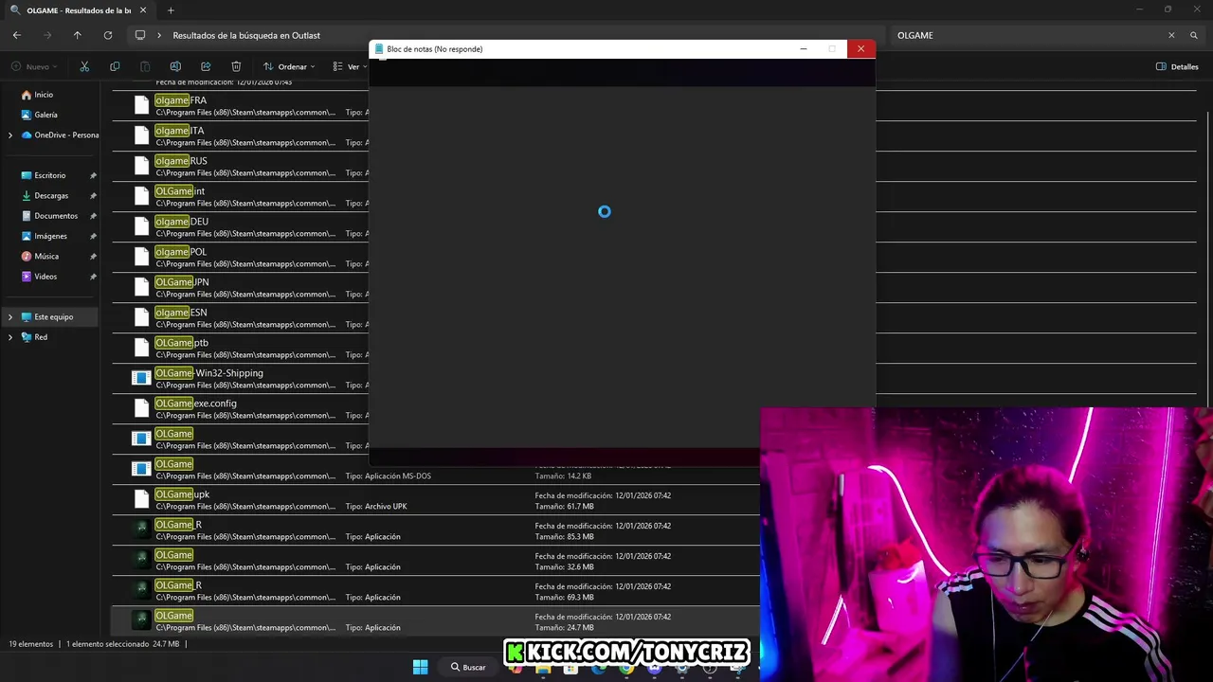Rename the selected file
This screenshot has height=682, width=1213.
pos(175,66)
